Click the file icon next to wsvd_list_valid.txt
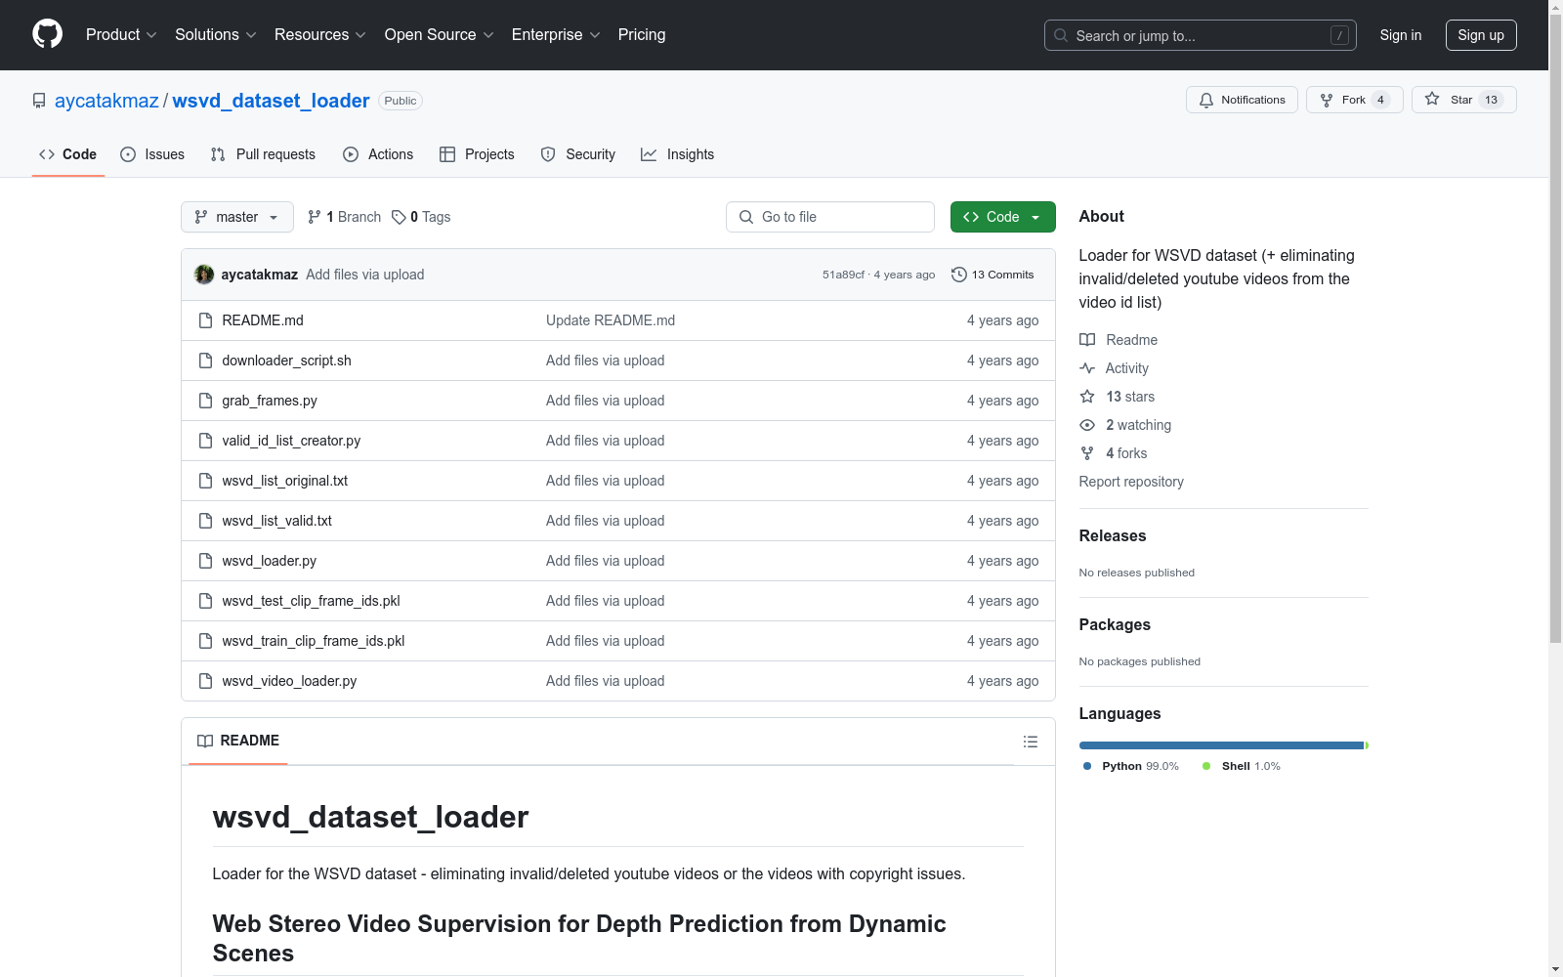Image resolution: width=1563 pixels, height=977 pixels. click(x=205, y=521)
